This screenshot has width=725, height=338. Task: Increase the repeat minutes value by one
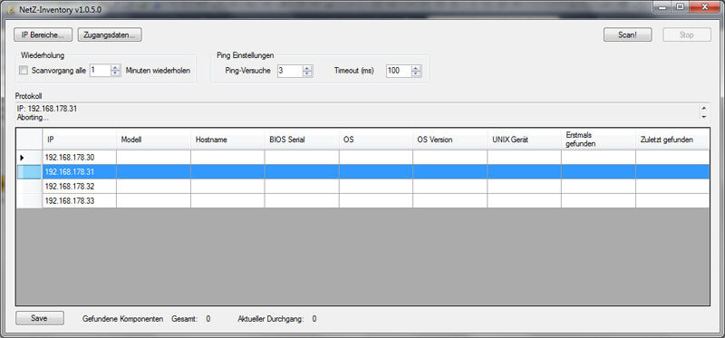(x=115, y=67)
